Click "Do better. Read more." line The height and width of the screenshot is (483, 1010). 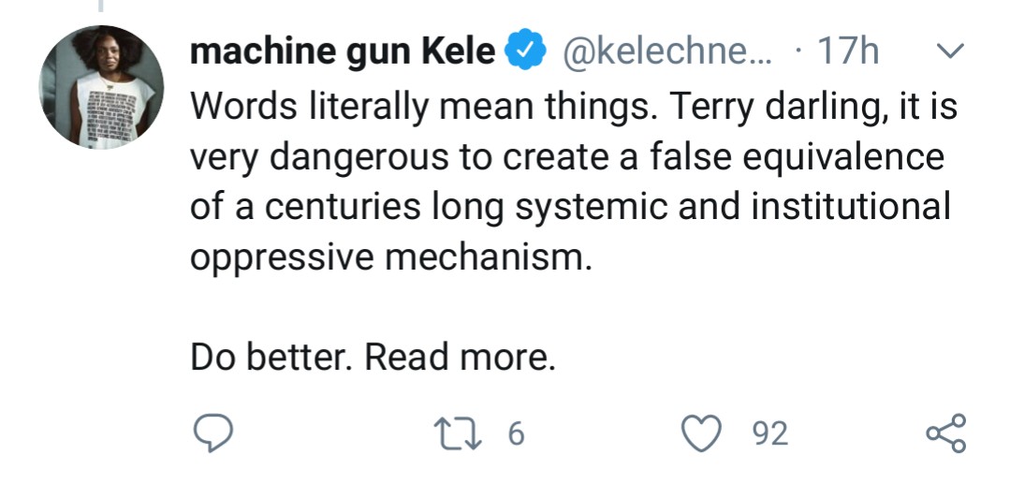pos(373,358)
